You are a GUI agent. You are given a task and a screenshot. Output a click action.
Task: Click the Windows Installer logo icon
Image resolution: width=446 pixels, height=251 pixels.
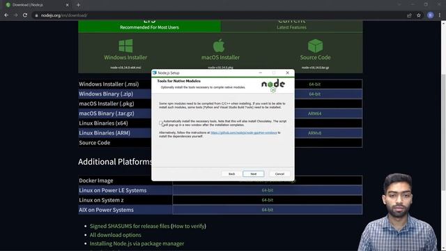(x=125, y=46)
